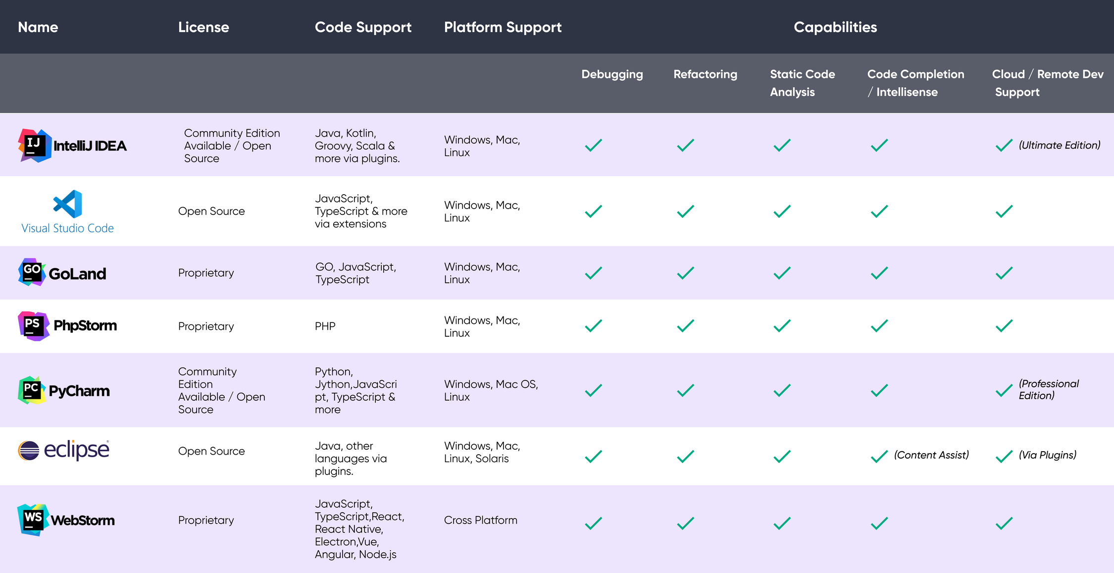The height and width of the screenshot is (573, 1114).
Task: Select the Visual Studio Code icon
Action: click(67, 205)
